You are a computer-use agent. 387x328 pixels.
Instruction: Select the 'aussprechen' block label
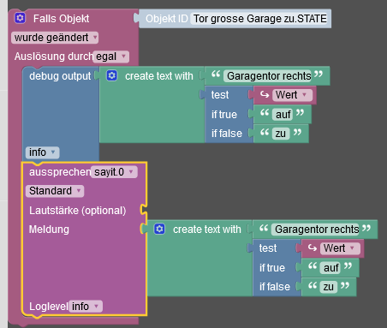coord(60,172)
